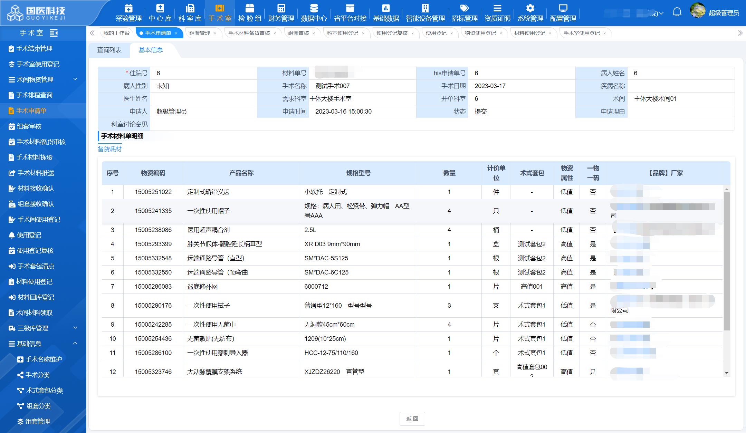Close the 手术室使用登记 tab
The width and height of the screenshot is (746, 433).
(x=604, y=33)
